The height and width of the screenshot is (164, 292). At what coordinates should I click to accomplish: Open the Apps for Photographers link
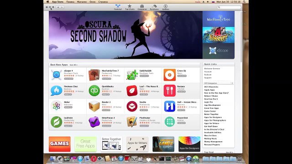click(215, 120)
